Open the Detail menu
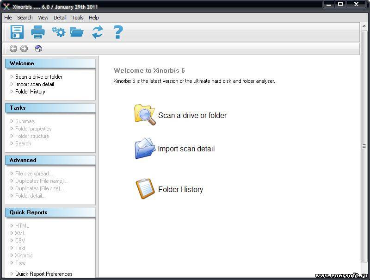 click(60, 18)
